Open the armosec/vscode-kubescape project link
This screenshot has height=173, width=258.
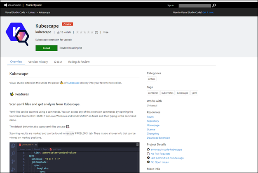point(167,149)
